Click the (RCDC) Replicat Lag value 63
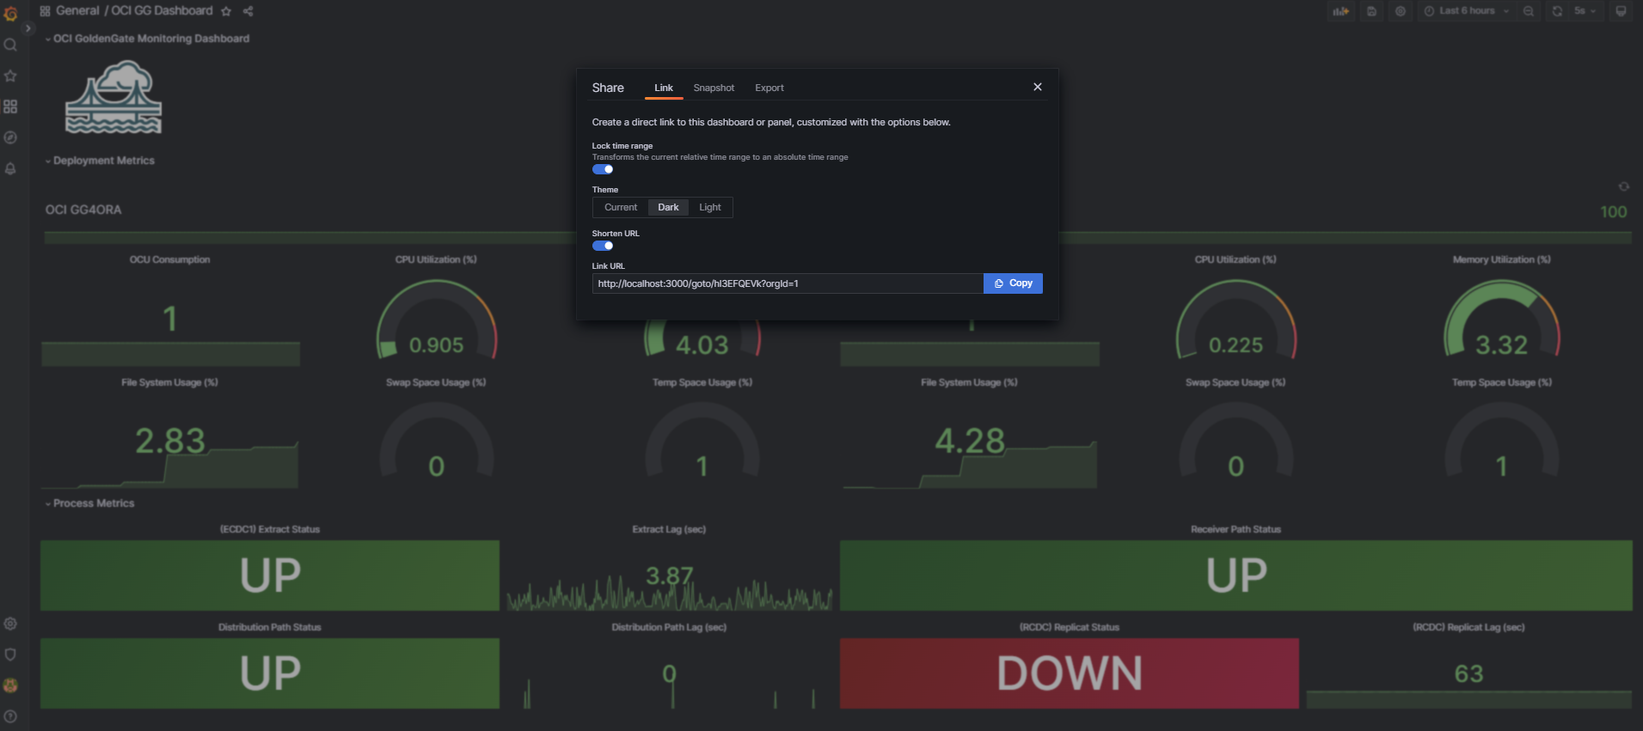Screen dimensions: 1643x731 (1468, 673)
